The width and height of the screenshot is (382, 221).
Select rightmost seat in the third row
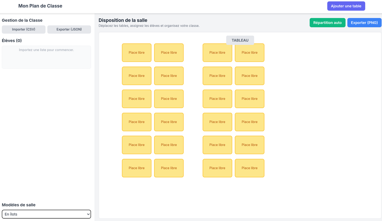250,99
